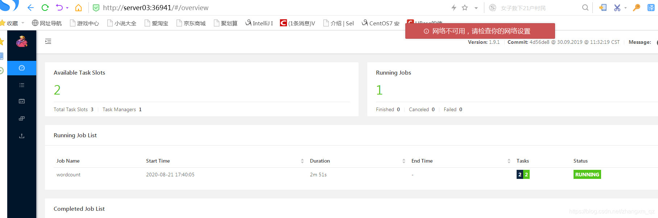
Task: Bookmark this page with the star icon
Action: [x=465, y=8]
